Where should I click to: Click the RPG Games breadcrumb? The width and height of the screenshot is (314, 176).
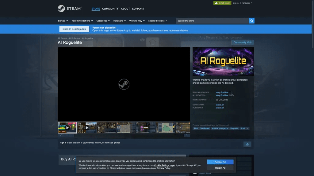(74, 38)
